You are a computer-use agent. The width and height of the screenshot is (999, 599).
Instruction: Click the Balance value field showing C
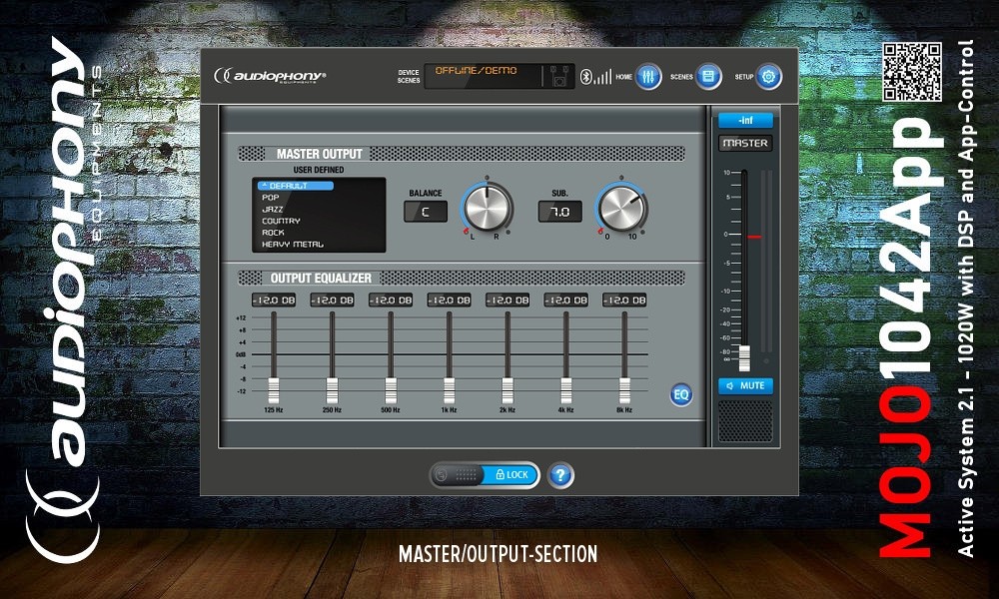[x=426, y=212]
